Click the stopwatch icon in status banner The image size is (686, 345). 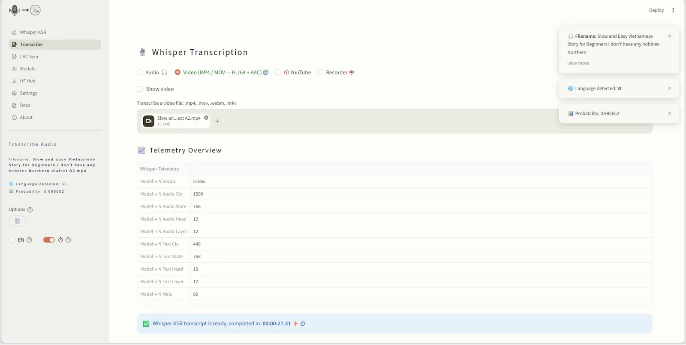303,324
